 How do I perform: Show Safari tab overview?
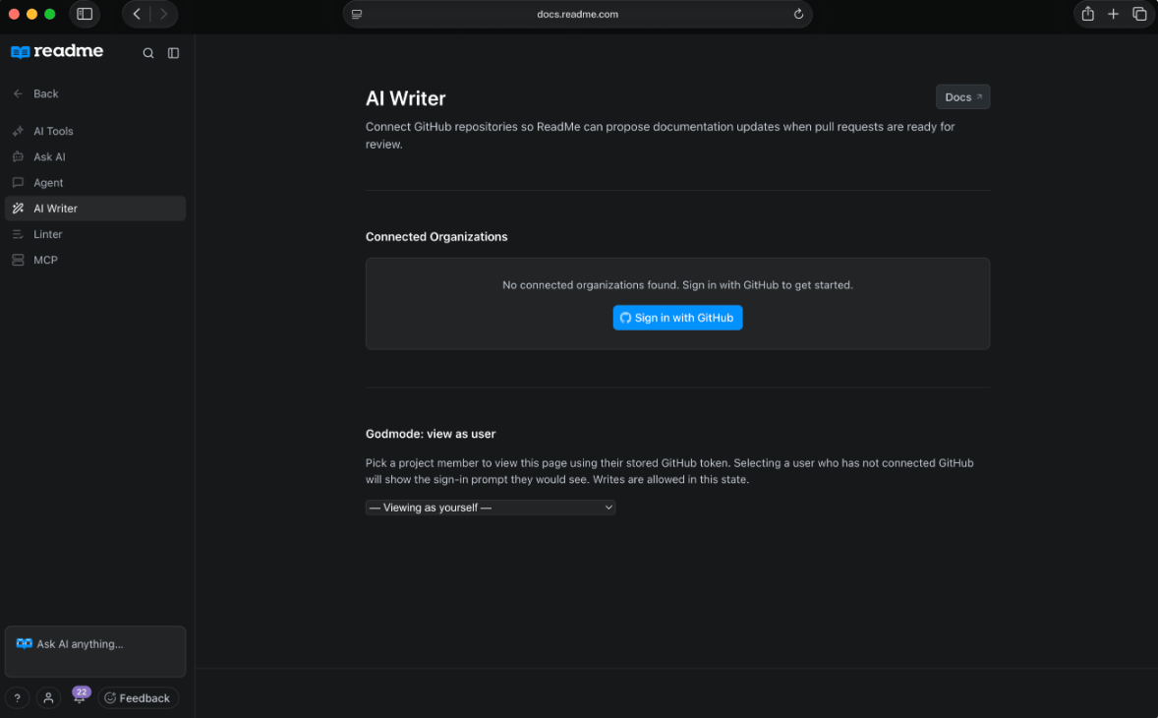1139,14
